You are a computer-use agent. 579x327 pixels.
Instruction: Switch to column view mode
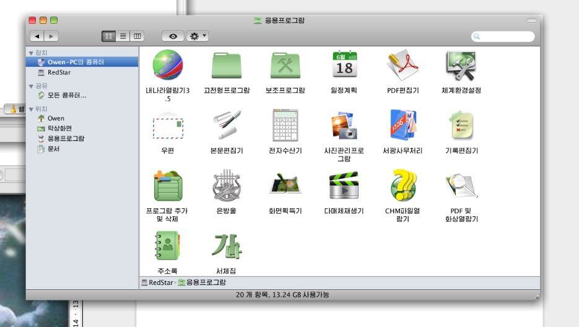point(136,36)
